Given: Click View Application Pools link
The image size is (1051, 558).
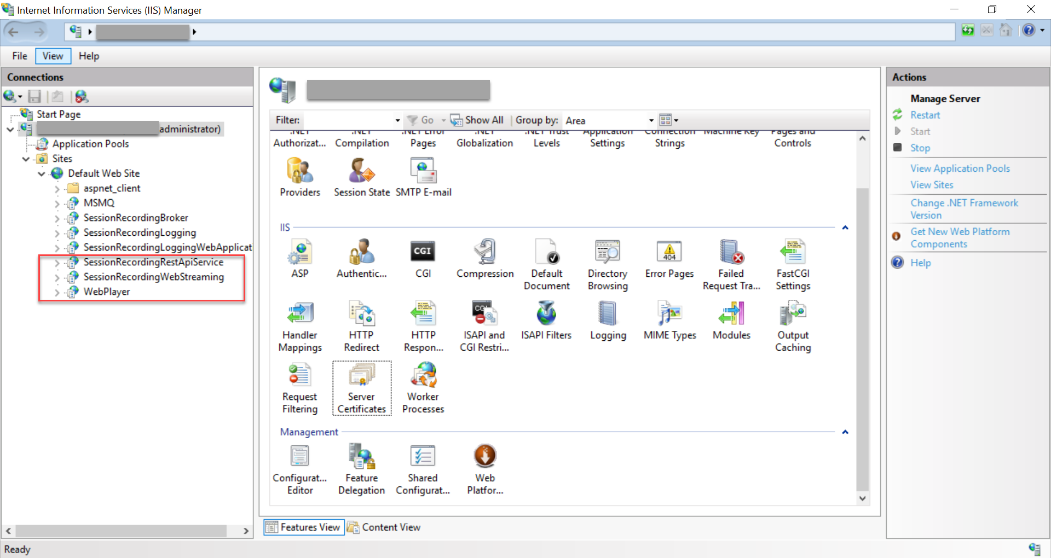Looking at the screenshot, I should [960, 168].
